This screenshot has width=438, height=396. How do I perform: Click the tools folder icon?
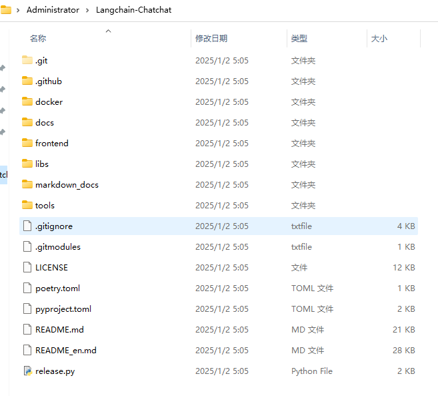click(x=27, y=205)
